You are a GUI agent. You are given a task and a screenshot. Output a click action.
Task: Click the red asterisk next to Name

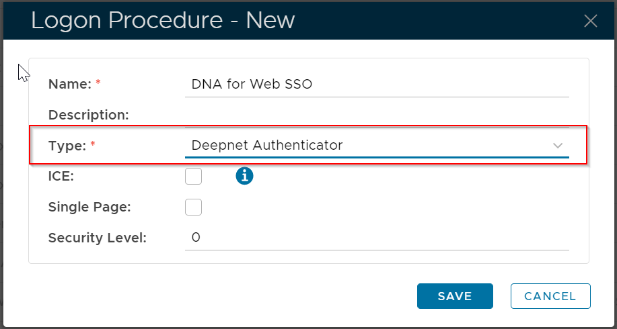point(98,83)
